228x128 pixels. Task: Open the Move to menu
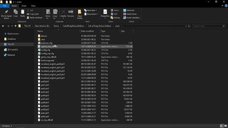pos(48,14)
